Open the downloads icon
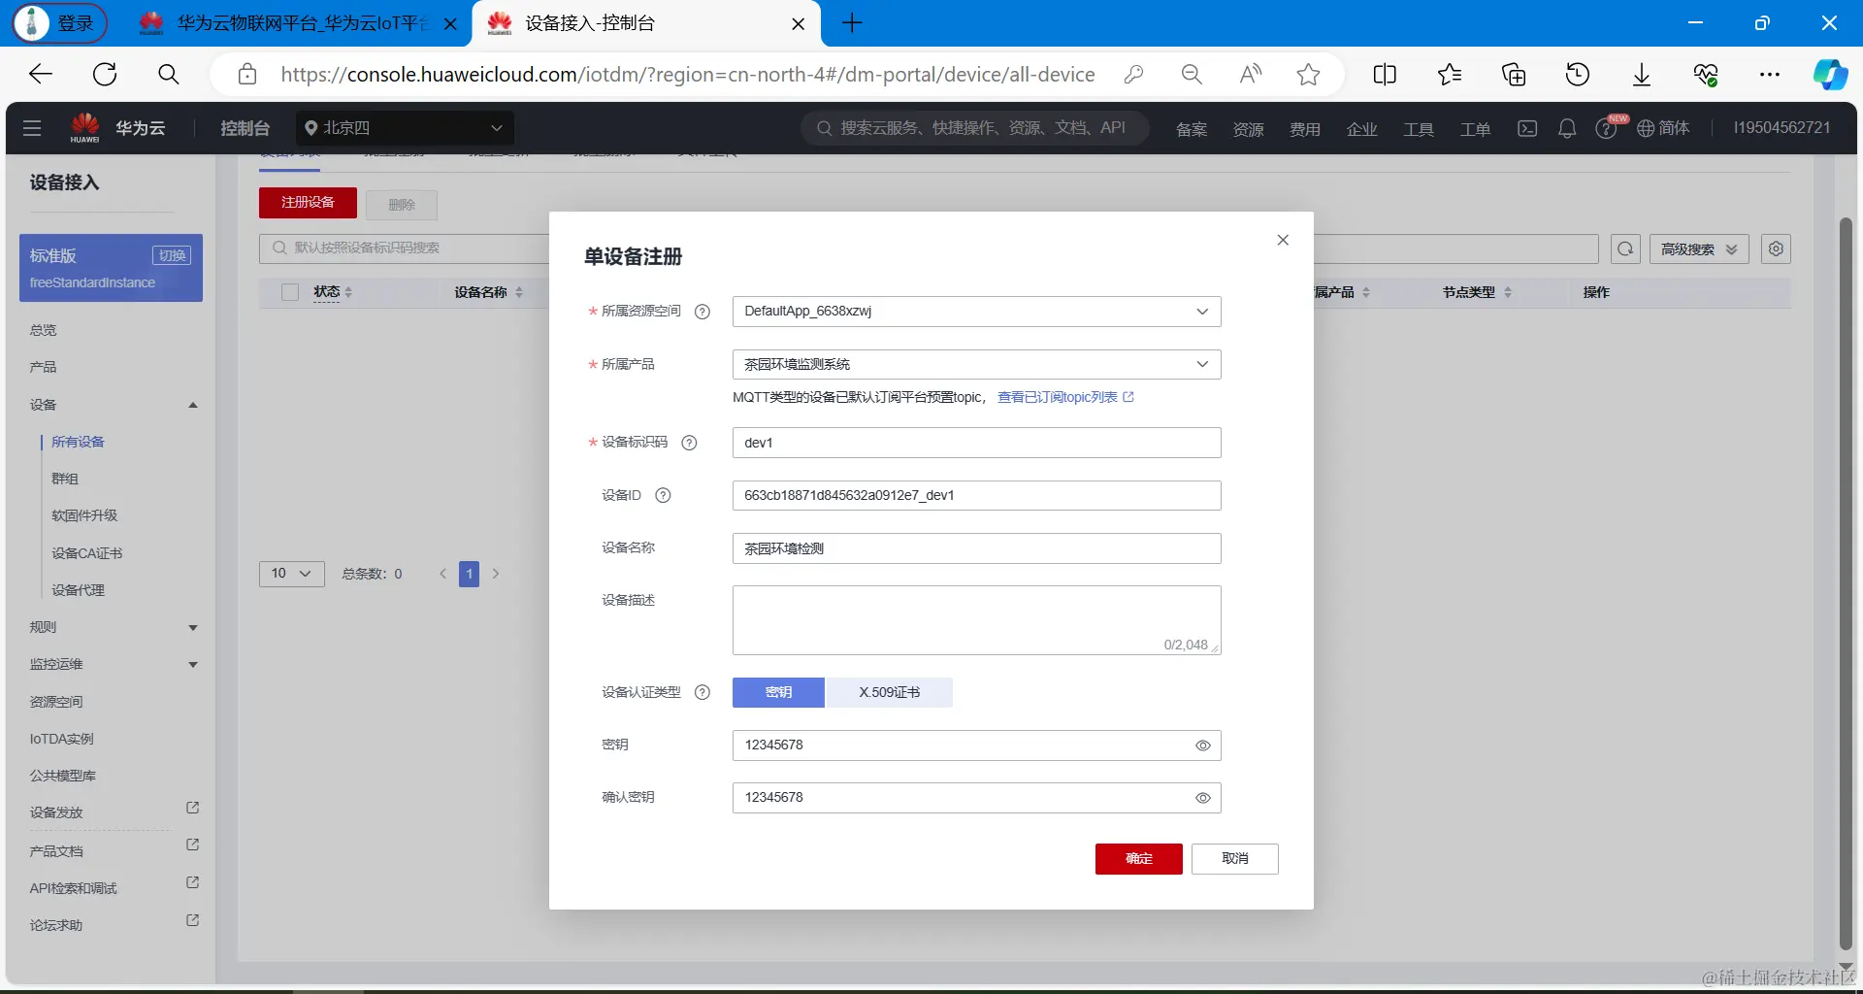 [1642, 75]
